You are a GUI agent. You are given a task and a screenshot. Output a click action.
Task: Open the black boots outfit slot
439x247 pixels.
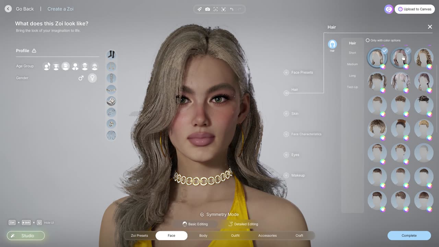111,55
